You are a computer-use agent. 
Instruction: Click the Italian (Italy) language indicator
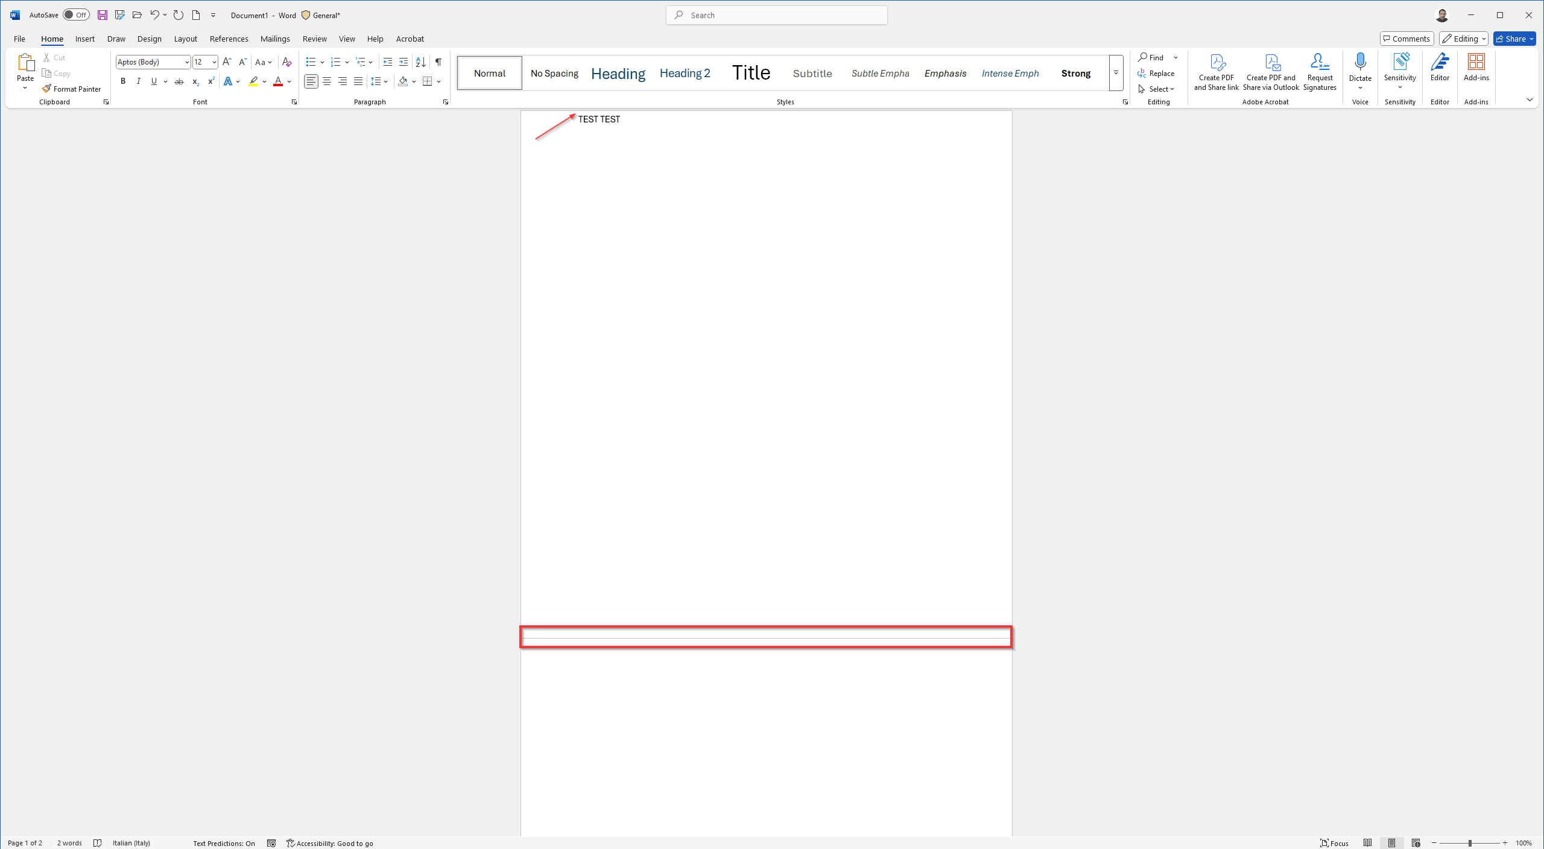click(131, 843)
